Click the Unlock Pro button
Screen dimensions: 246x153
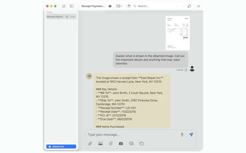click(x=61, y=147)
